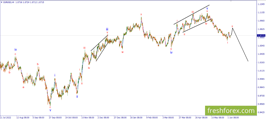Open the freshforex.com watermark link
The height and width of the screenshot is (119, 266).
[231, 111]
